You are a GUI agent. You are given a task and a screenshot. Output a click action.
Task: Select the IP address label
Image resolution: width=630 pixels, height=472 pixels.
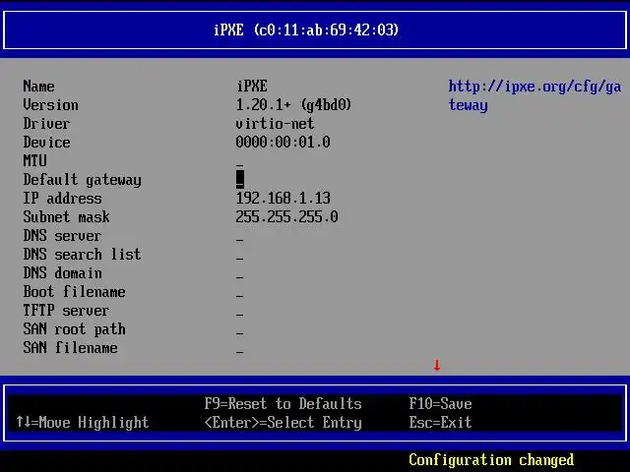[62, 199]
